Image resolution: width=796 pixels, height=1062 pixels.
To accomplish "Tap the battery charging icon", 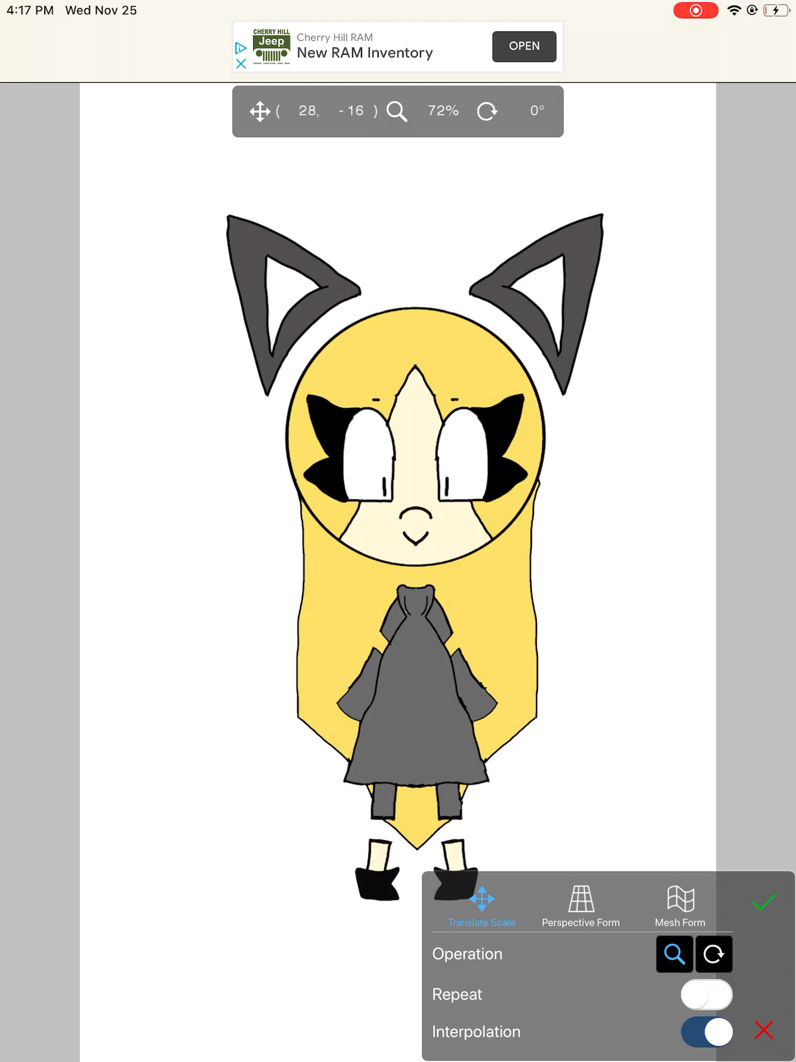I will tap(777, 11).
